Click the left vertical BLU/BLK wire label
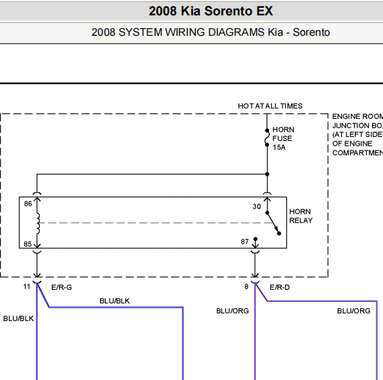Screen dimensions: 383x380 pos(19,319)
